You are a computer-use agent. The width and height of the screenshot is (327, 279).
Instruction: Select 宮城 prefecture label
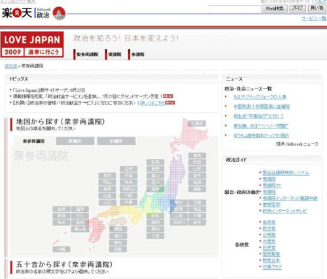click(x=197, y=182)
